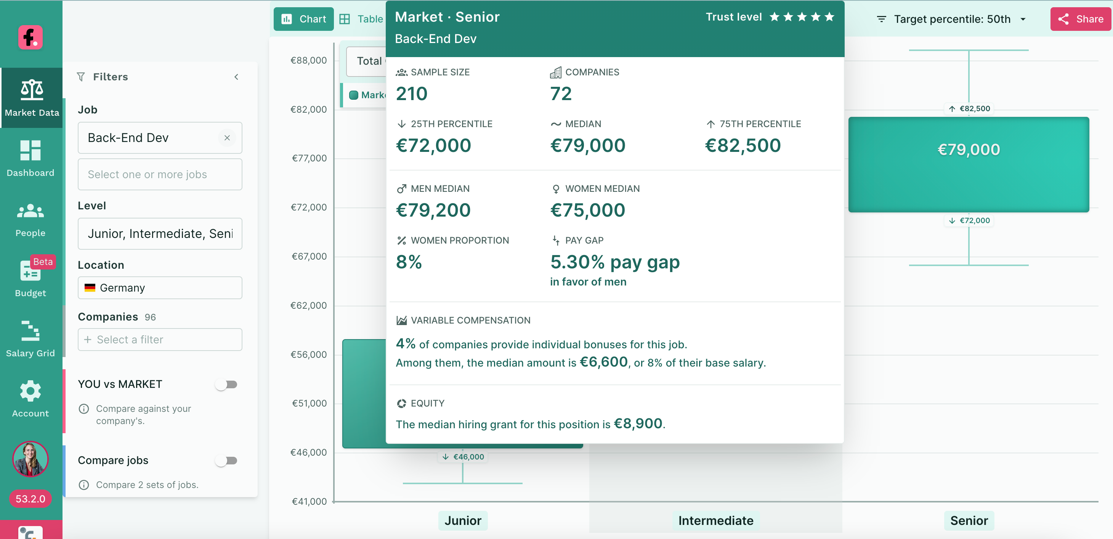Turn on the Compare jobs toggle
The height and width of the screenshot is (539, 1113).
[x=226, y=461]
